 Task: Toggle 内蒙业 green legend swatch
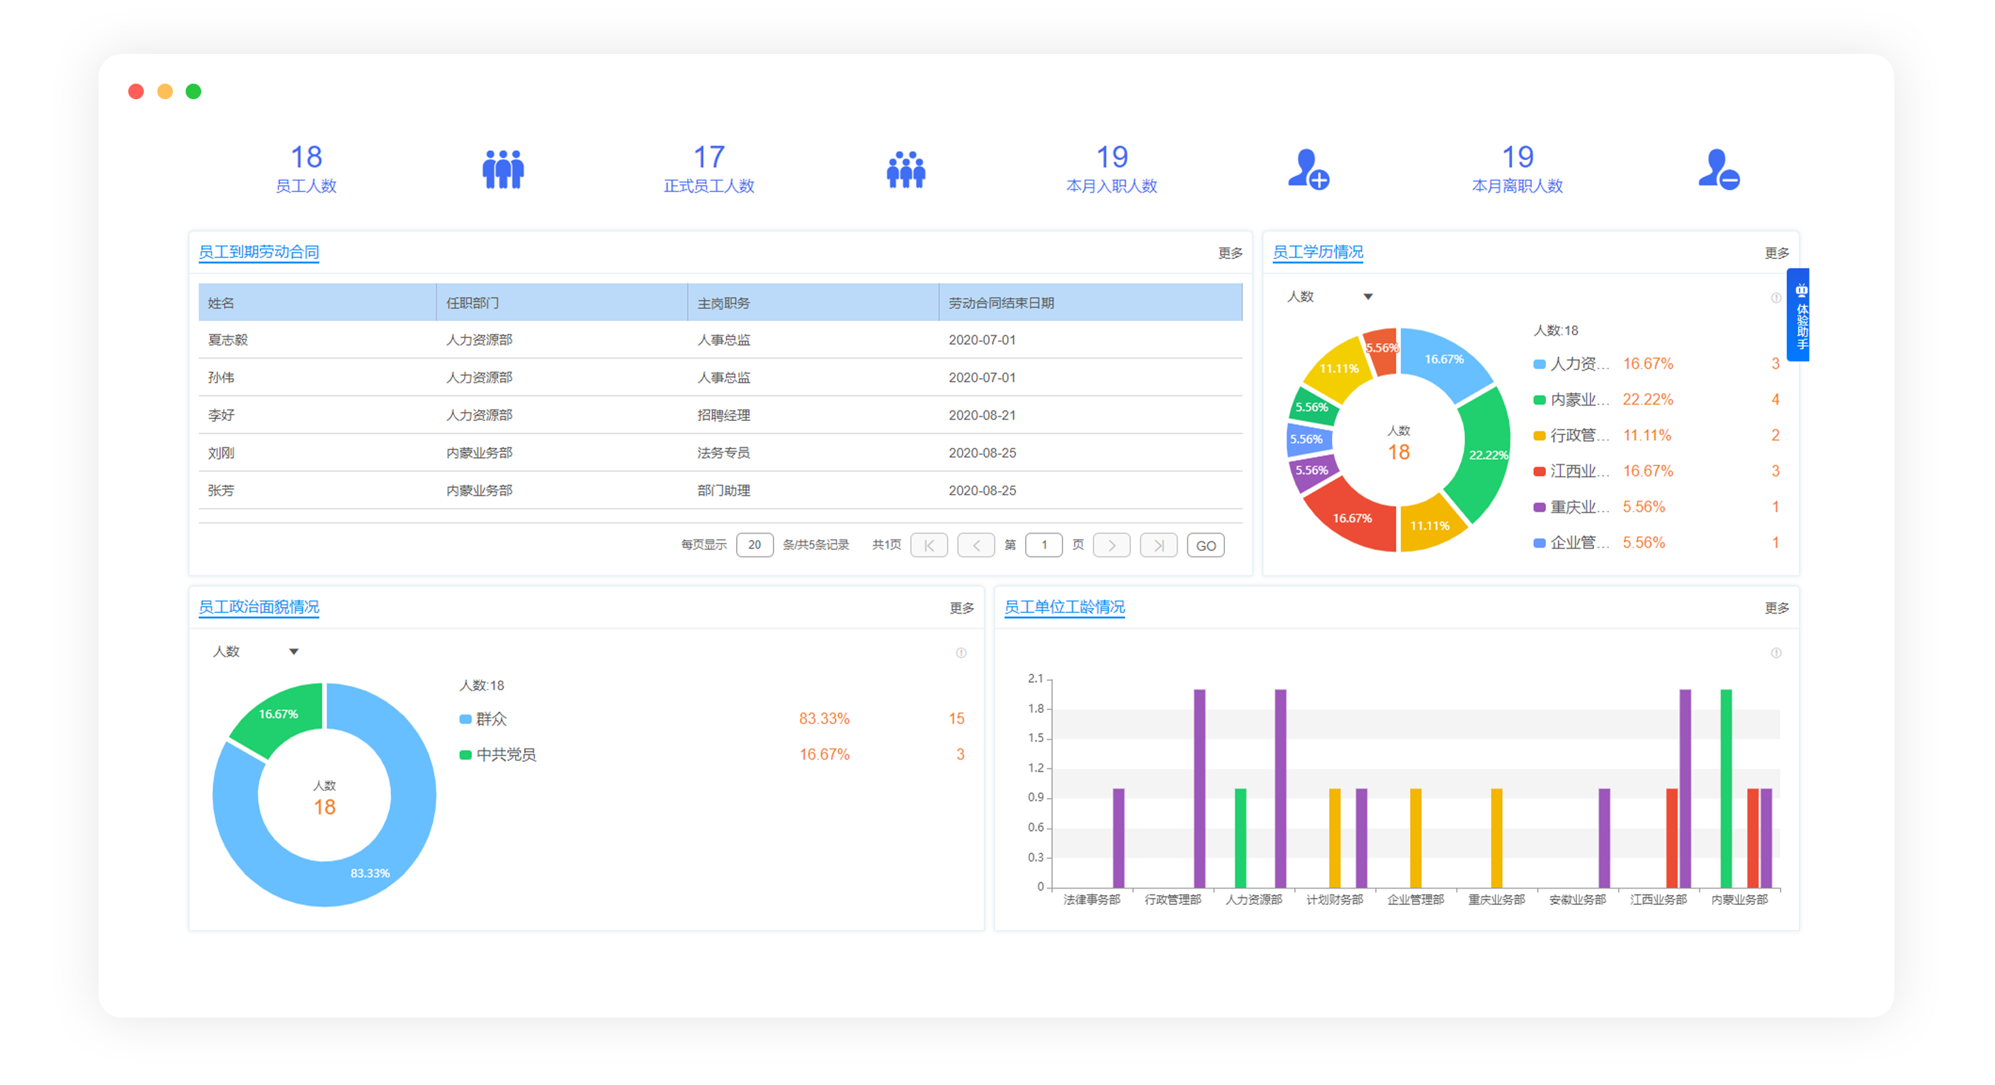tap(1539, 400)
